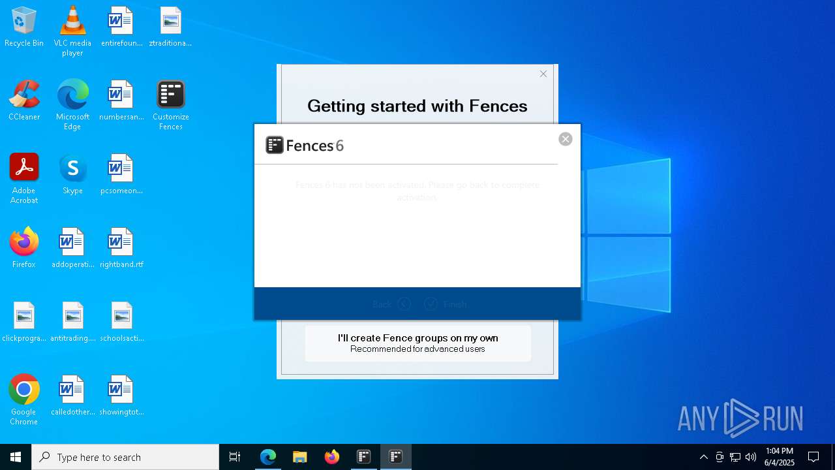Switch to active Fences taskbar button
Screen dimensions: 835x470
tap(396, 457)
